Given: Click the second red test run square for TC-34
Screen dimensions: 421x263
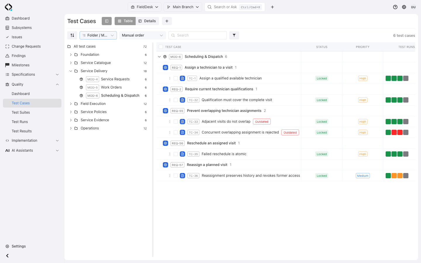Looking at the screenshot, I should [400, 132].
